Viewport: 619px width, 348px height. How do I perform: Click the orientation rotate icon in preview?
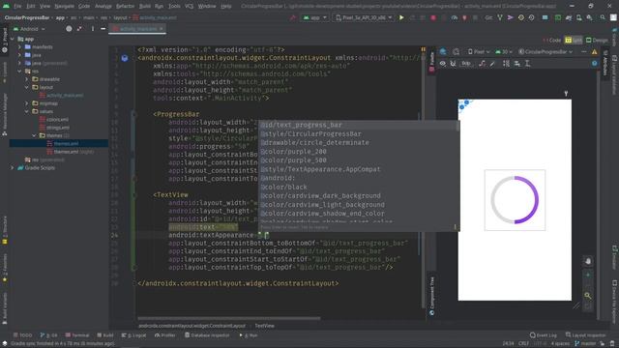[x=456, y=51]
